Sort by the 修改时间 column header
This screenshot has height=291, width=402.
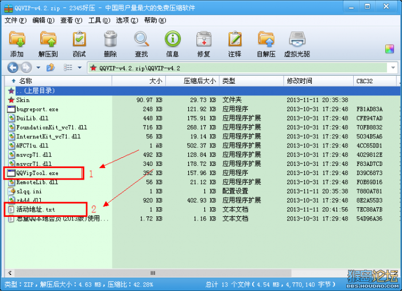(x=319, y=81)
